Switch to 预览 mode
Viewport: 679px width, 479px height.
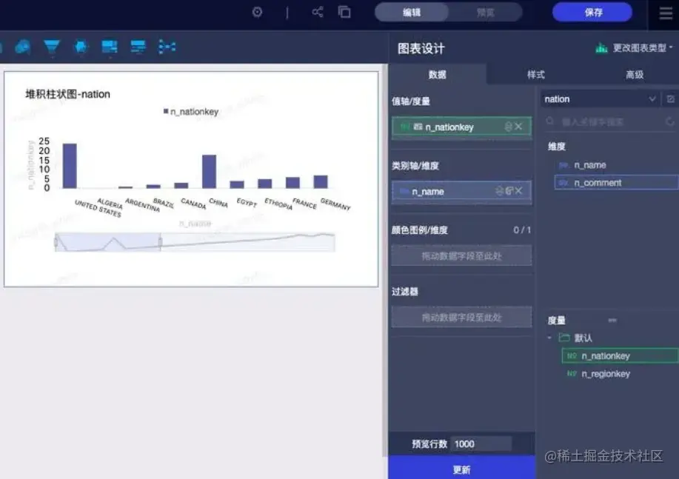point(486,13)
